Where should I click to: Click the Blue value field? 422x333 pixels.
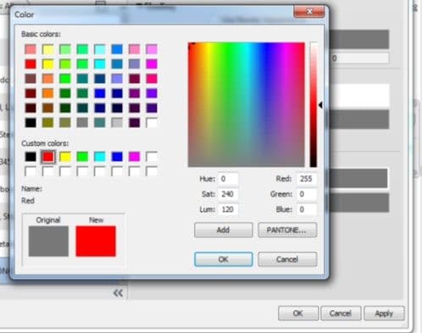pos(307,209)
